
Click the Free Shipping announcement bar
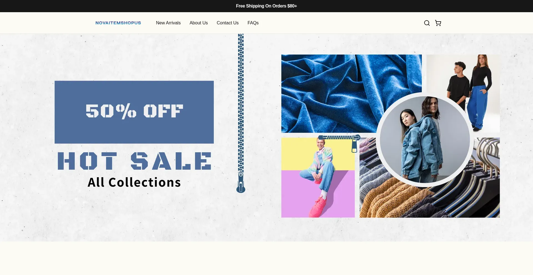266,6
